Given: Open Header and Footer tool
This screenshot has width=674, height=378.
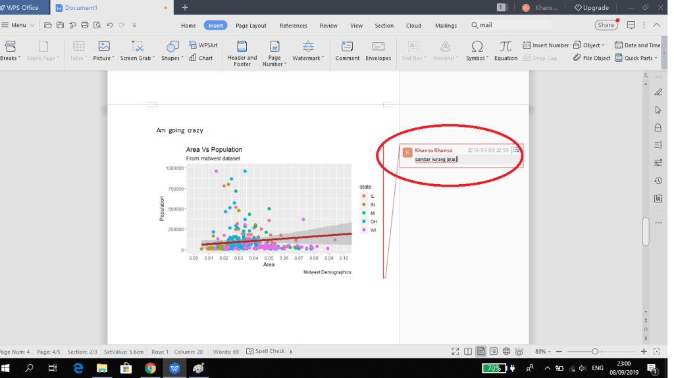Looking at the screenshot, I should click(x=242, y=53).
